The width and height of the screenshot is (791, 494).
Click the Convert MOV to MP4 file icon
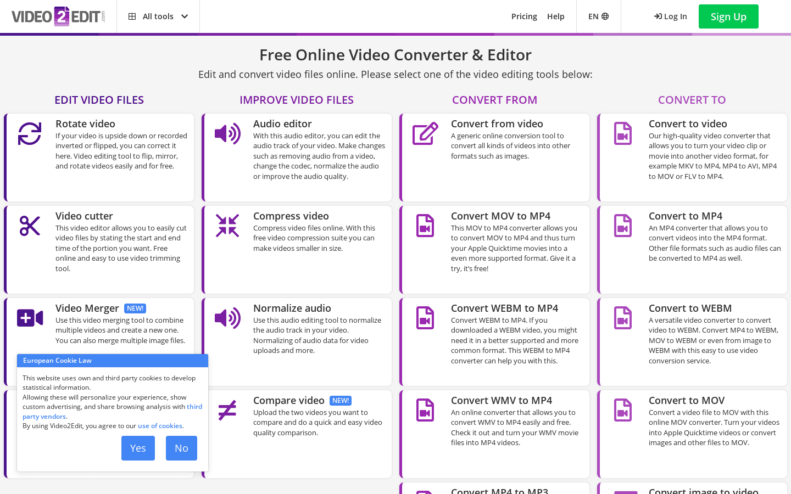coord(425,226)
